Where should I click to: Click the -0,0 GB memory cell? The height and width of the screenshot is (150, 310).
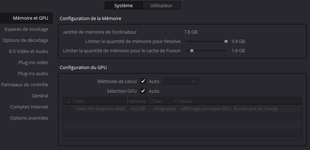tap(137, 109)
